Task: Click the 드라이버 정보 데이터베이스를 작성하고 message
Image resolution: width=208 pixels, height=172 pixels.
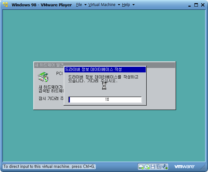Action: coord(103,77)
